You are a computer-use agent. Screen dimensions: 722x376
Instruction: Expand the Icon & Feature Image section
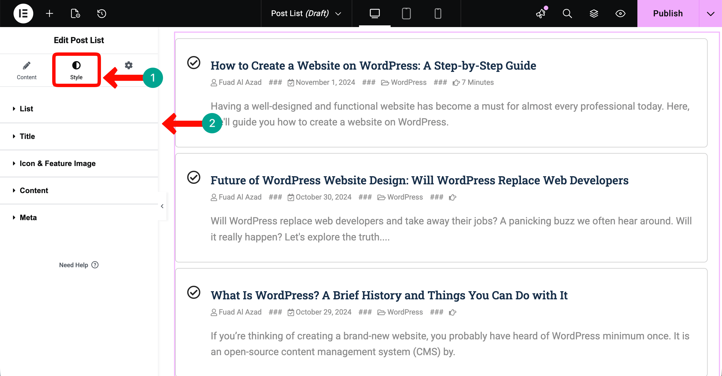click(x=58, y=163)
